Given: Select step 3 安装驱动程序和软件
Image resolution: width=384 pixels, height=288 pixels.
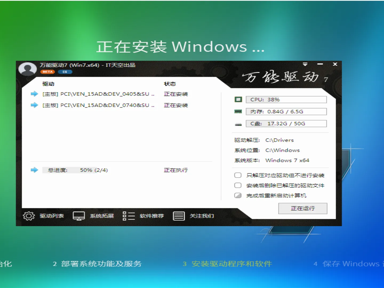Looking at the screenshot, I should click(x=231, y=264).
